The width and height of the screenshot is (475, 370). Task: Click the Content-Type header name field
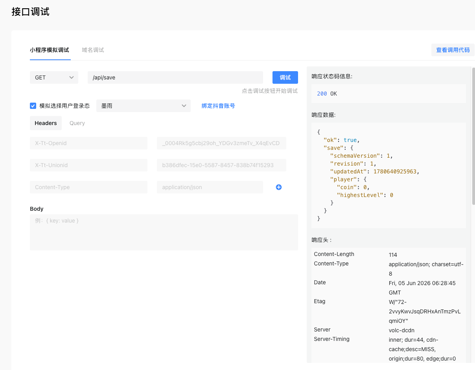coord(88,187)
